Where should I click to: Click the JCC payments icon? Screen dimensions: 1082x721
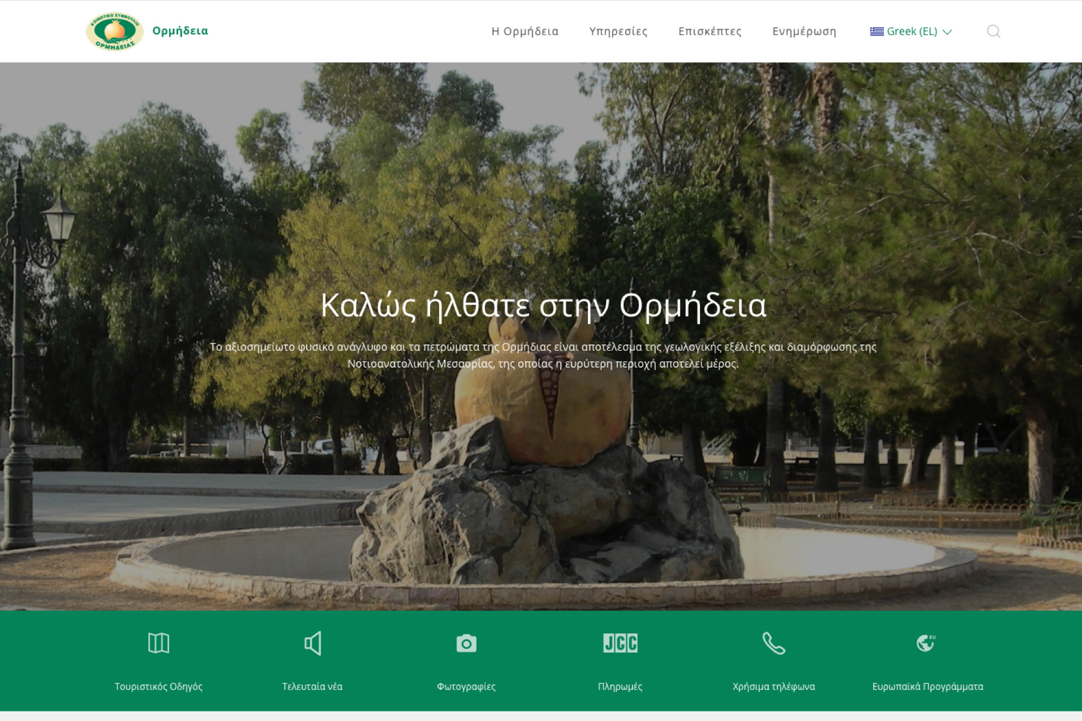click(x=620, y=643)
